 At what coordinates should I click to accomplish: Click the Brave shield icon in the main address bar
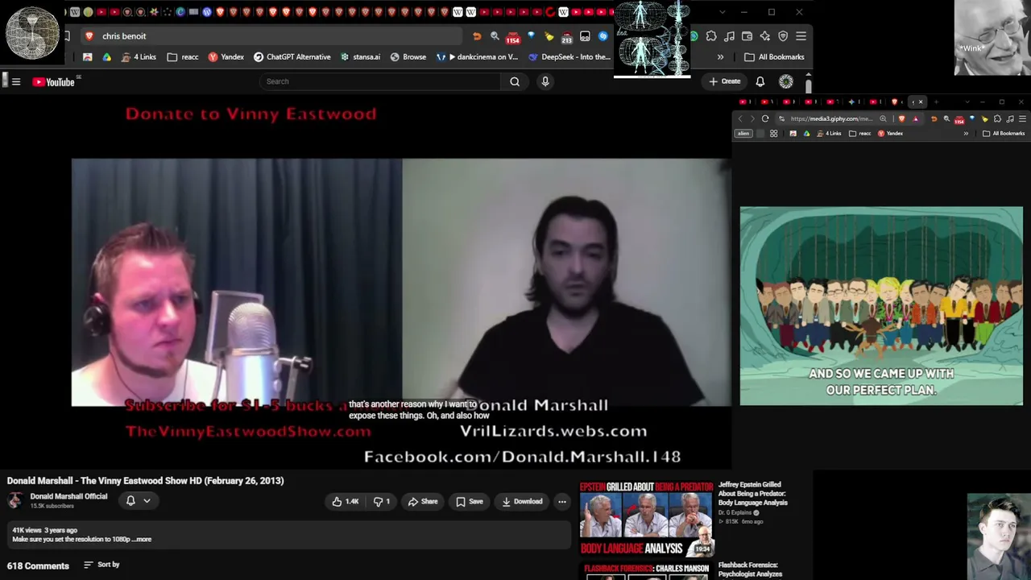tap(89, 36)
